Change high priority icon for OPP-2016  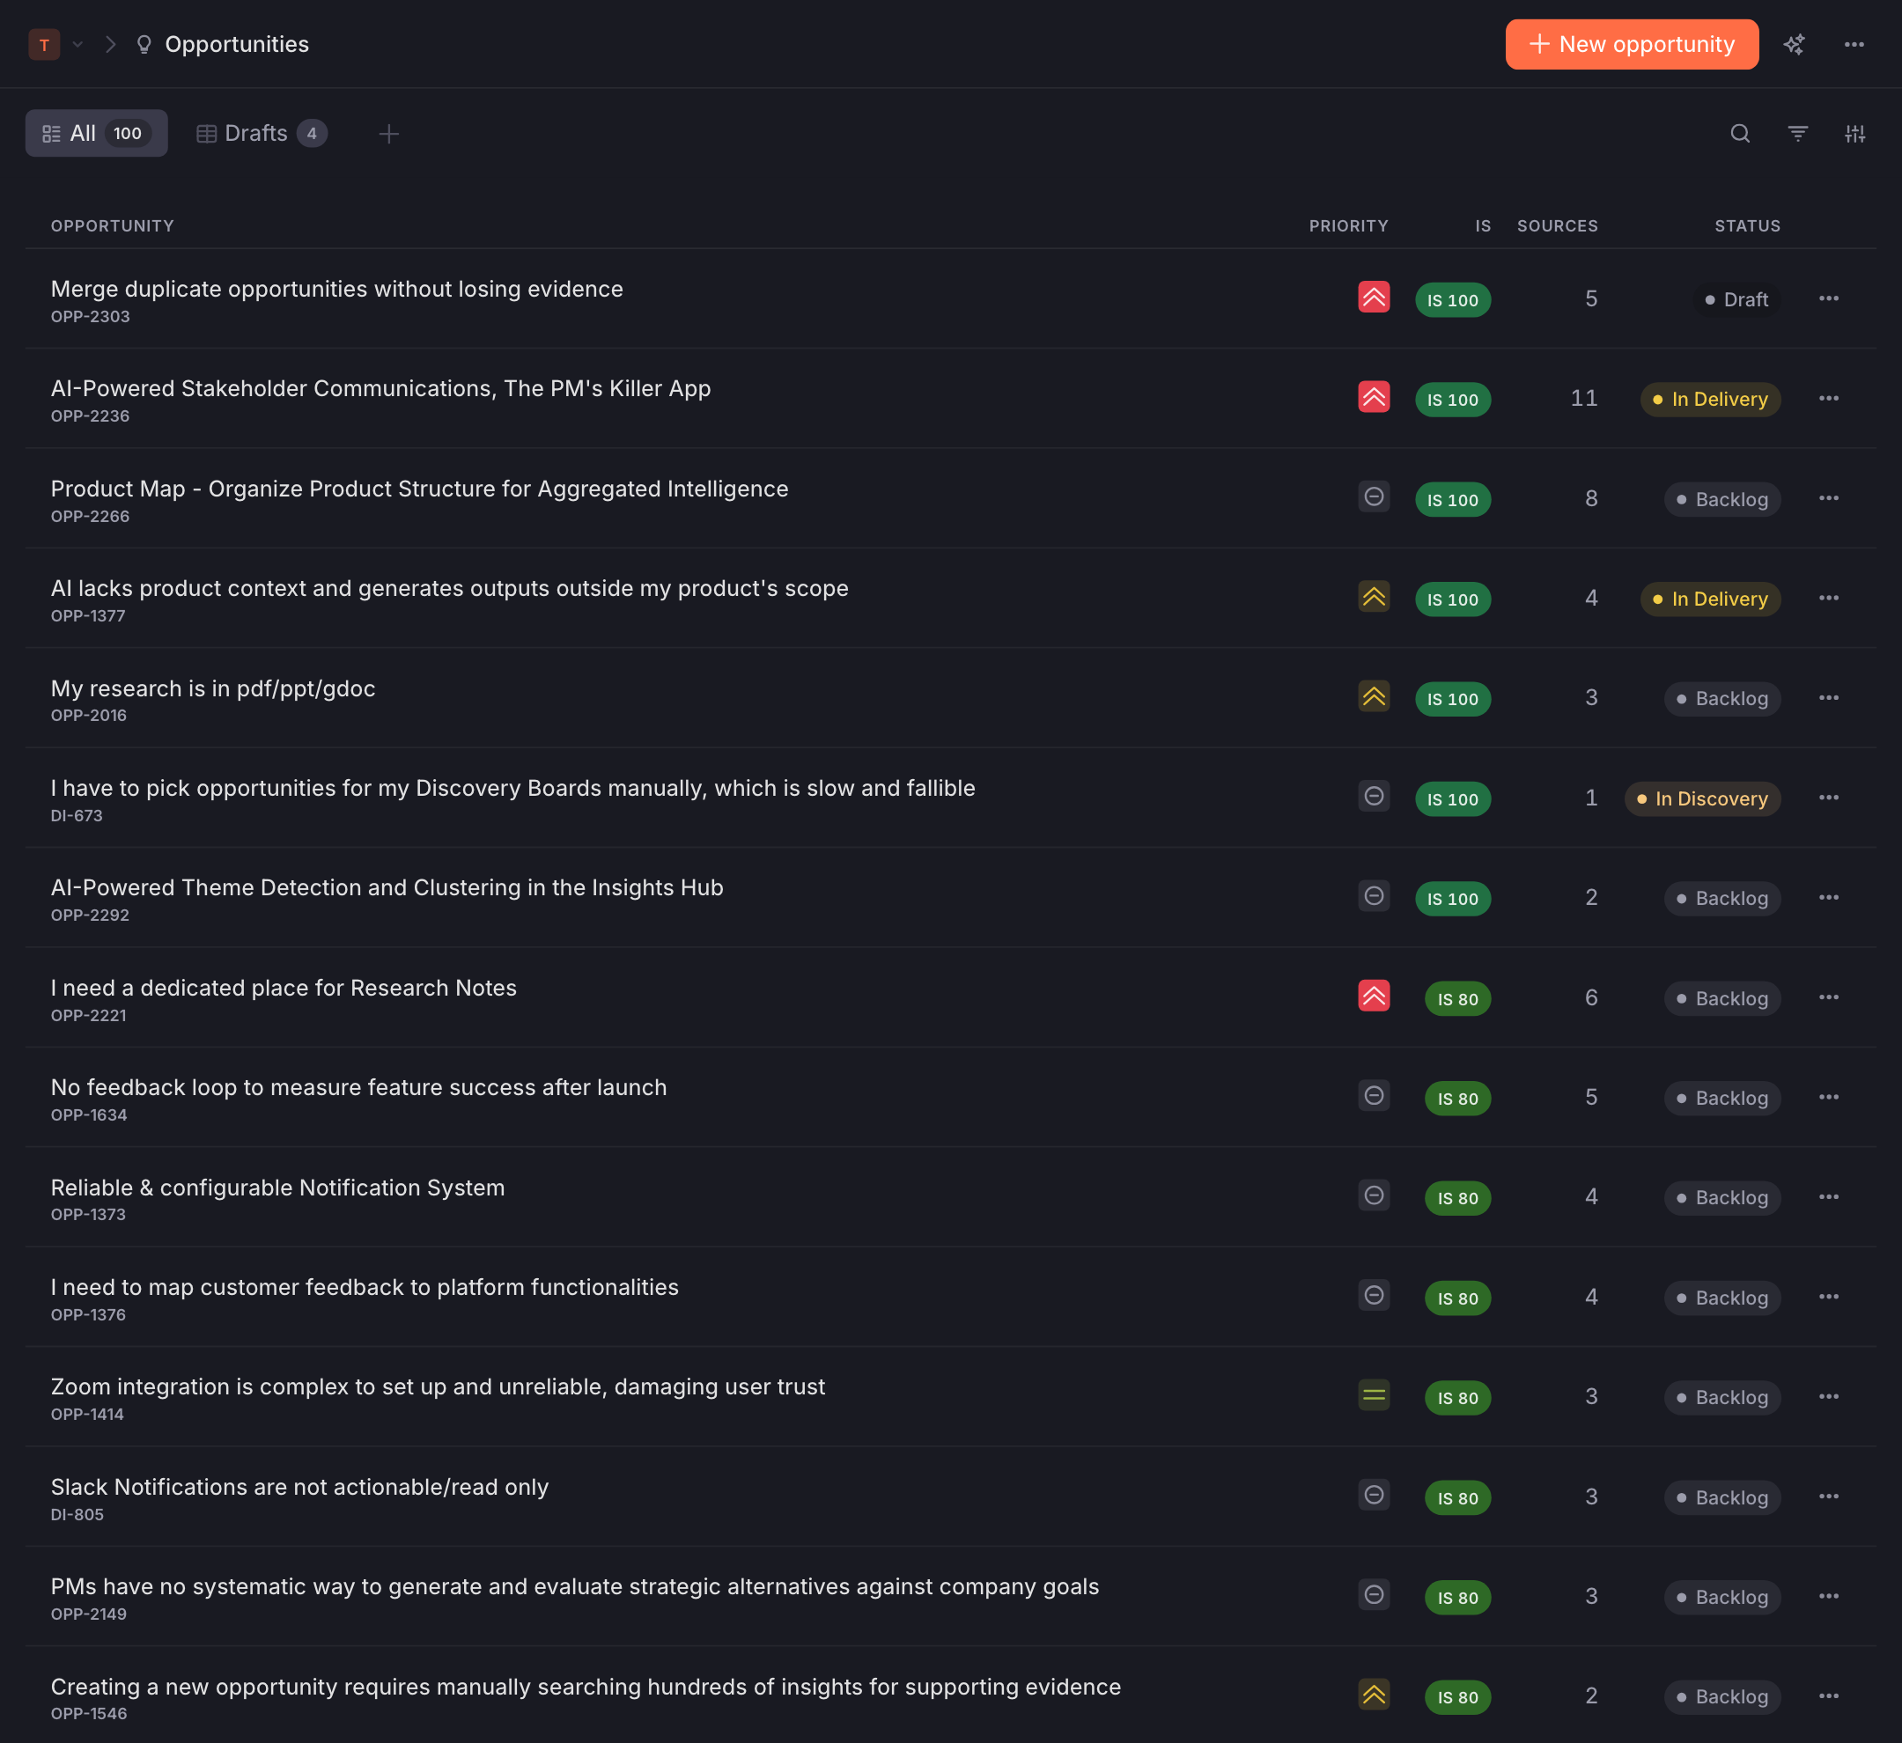[1374, 697]
